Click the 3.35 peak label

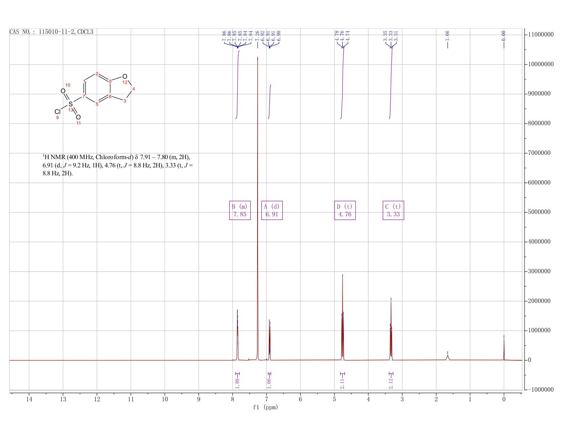(x=386, y=35)
